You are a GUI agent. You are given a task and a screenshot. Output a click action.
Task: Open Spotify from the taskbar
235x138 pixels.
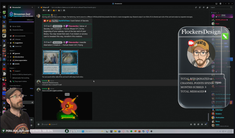pyautogui.click(x=131, y=131)
